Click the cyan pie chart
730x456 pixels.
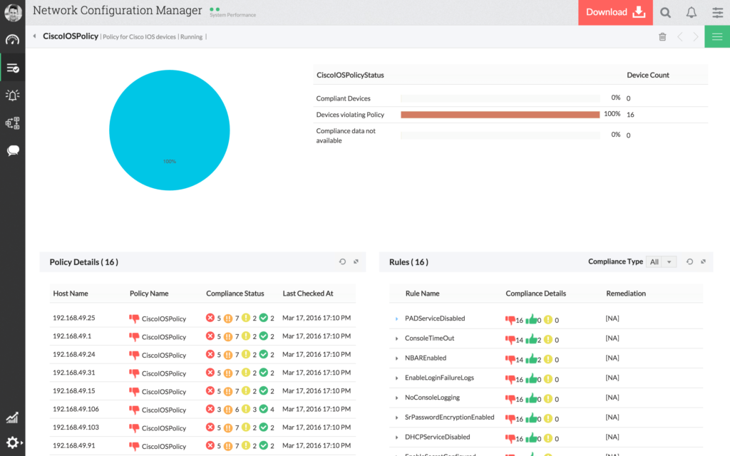(170, 130)
